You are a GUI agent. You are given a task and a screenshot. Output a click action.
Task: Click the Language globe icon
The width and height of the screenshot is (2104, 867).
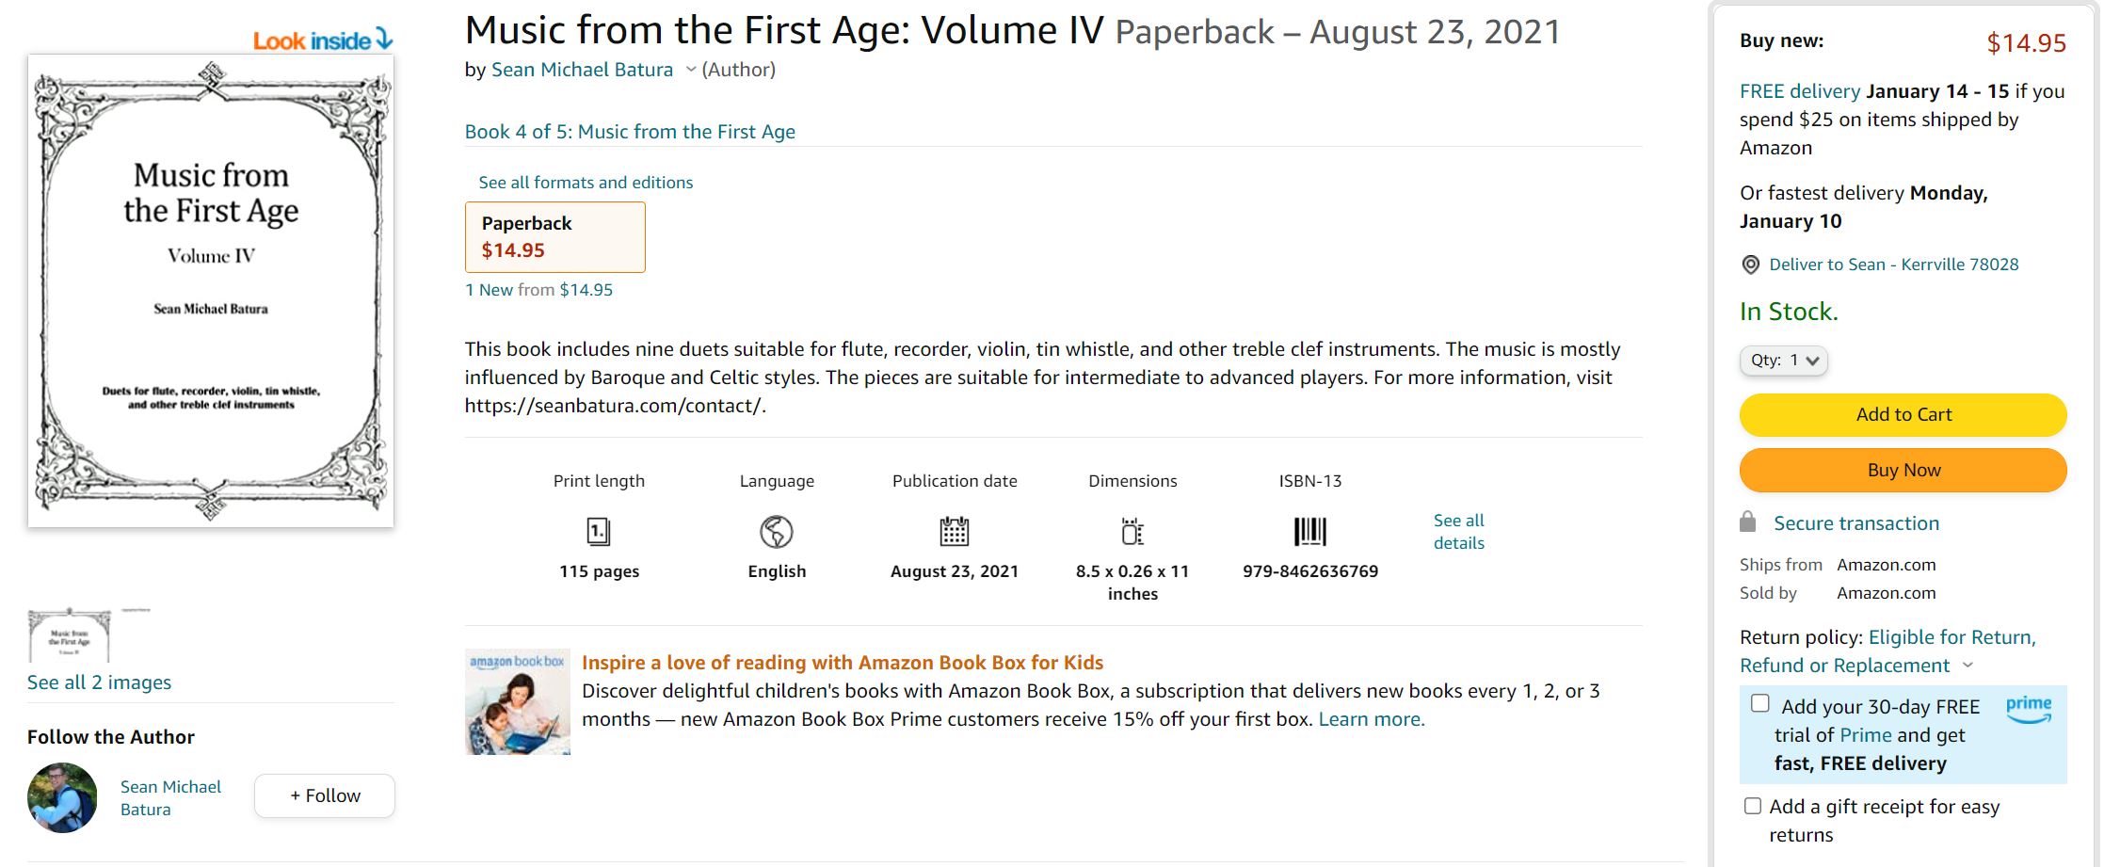(x=777, y=532)
